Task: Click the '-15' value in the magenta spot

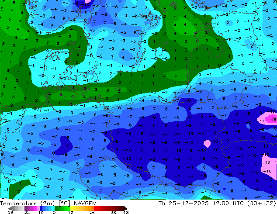Action: [272, 120]
